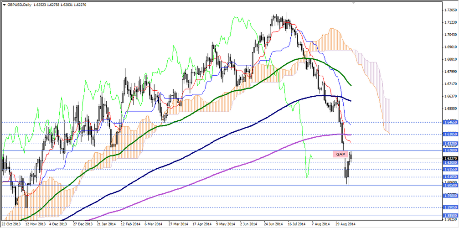Select the chart shift marker triangle at top
This screenshot has width=459, height=228.
(x=354, y=3)
